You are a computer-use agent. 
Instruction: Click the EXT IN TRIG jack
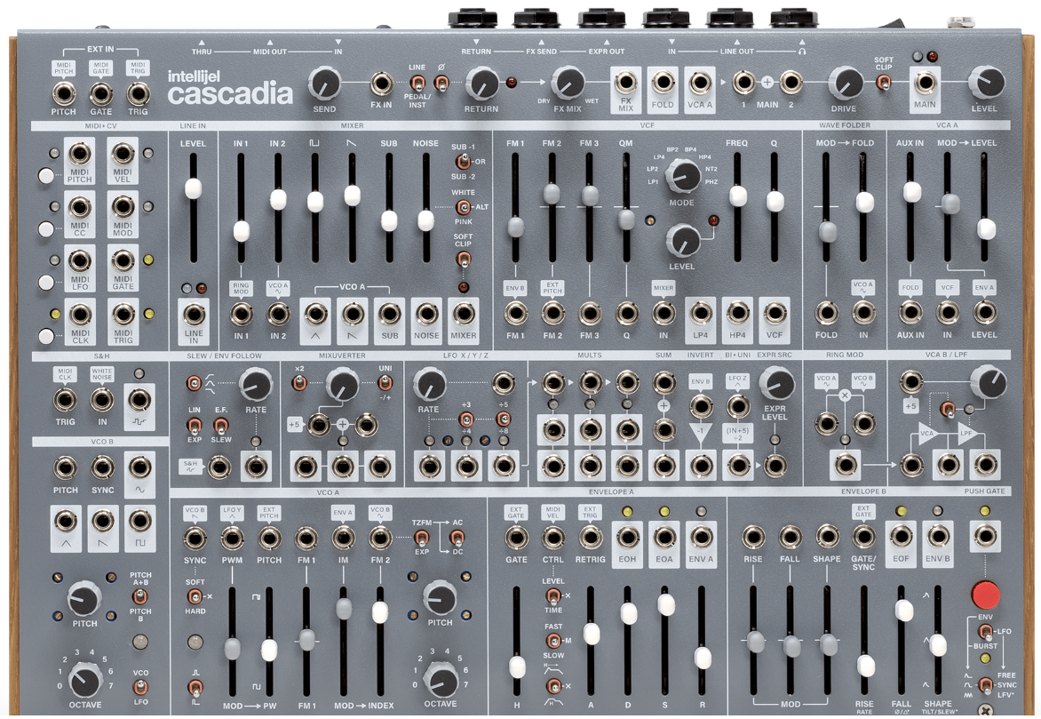coord(138,93)
